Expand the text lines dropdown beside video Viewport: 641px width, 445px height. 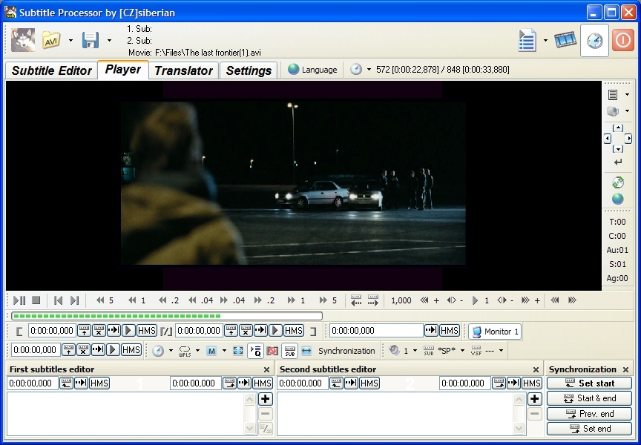click(627, 94)
